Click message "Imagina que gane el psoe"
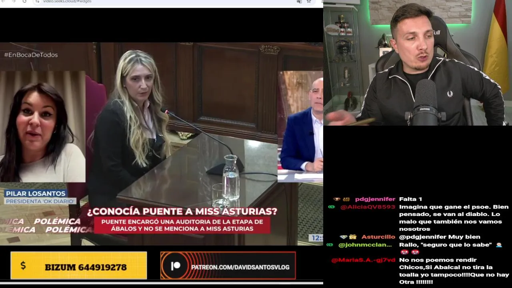Screen dimensions: 512x288 [x=454, y=218]
